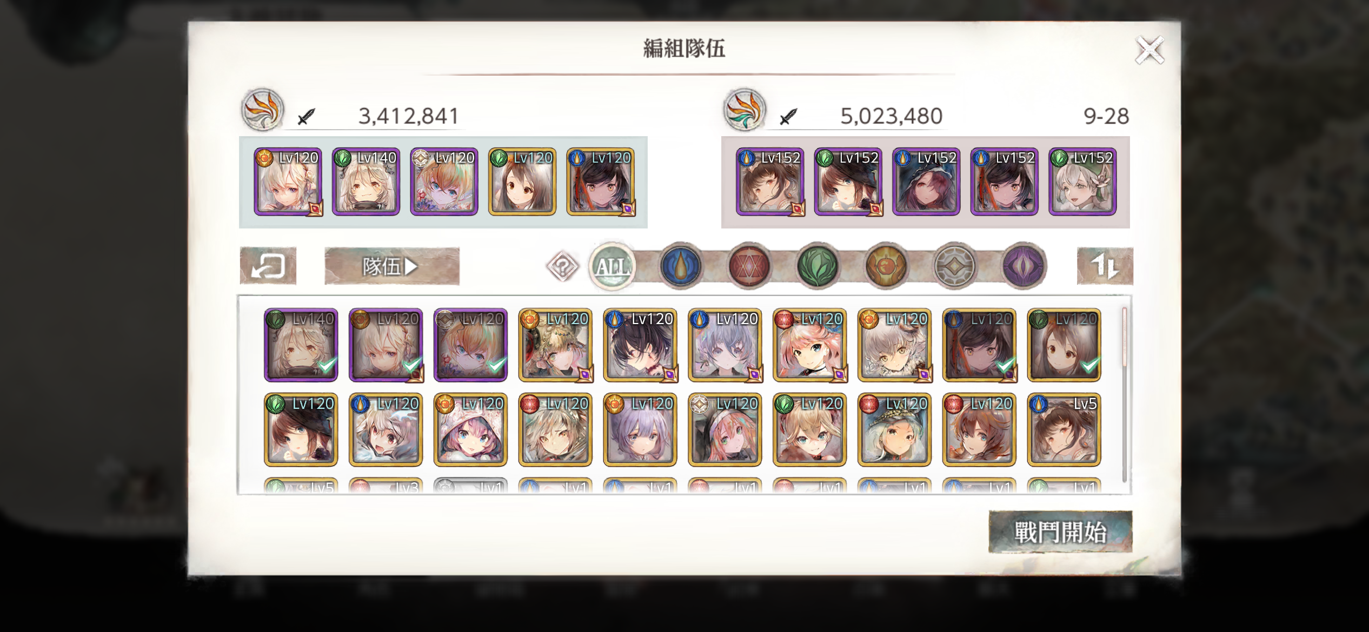Image resolution: width=1369 pixels, height=632 pixels.
Task: Filter by orange sun element icon
Action: pyautogui.click(x=886, y=266)
